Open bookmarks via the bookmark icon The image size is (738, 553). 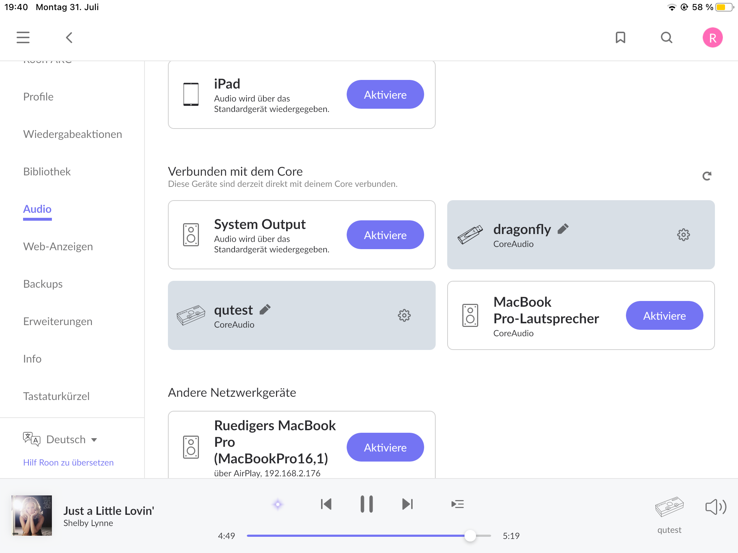tap(620, 37)
